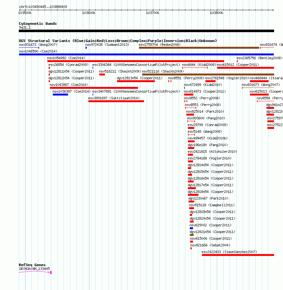Select esv3891697 (Suktitipat2014) label
The image size is (283, 290).
pyautogui.click(x=114, y=98)
